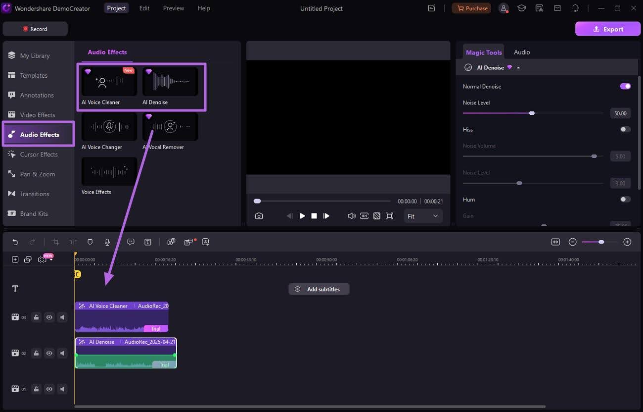This screenshot has width=643, height=412.
Task: Enter fullscreen preview mode
Action: (x=389, y=216)
